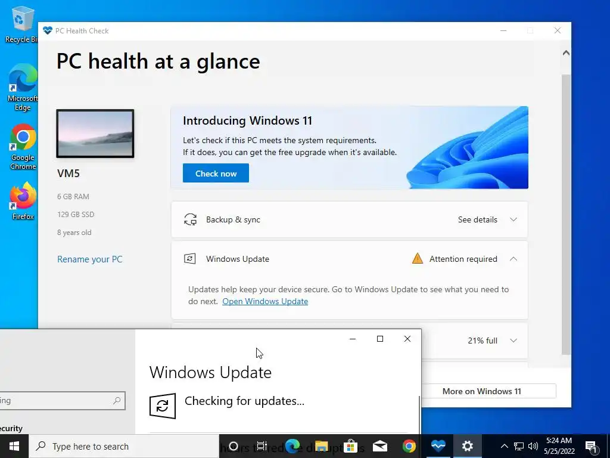The width and height of the screenshot is (610, 458).
Task: Click the Settings search input field
Action: tap(63, 400)
